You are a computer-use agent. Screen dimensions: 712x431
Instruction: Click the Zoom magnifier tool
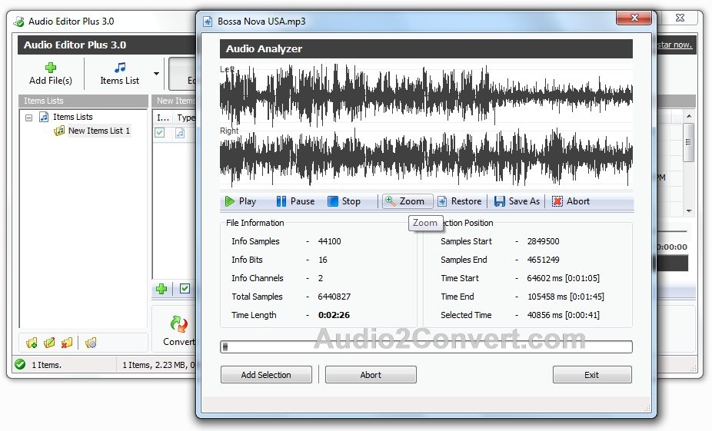(390, 201)
